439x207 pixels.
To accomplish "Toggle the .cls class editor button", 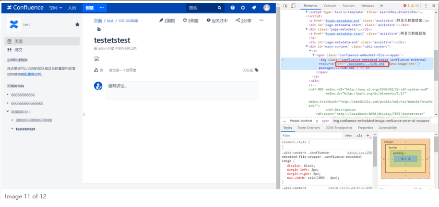I will 358,135.
